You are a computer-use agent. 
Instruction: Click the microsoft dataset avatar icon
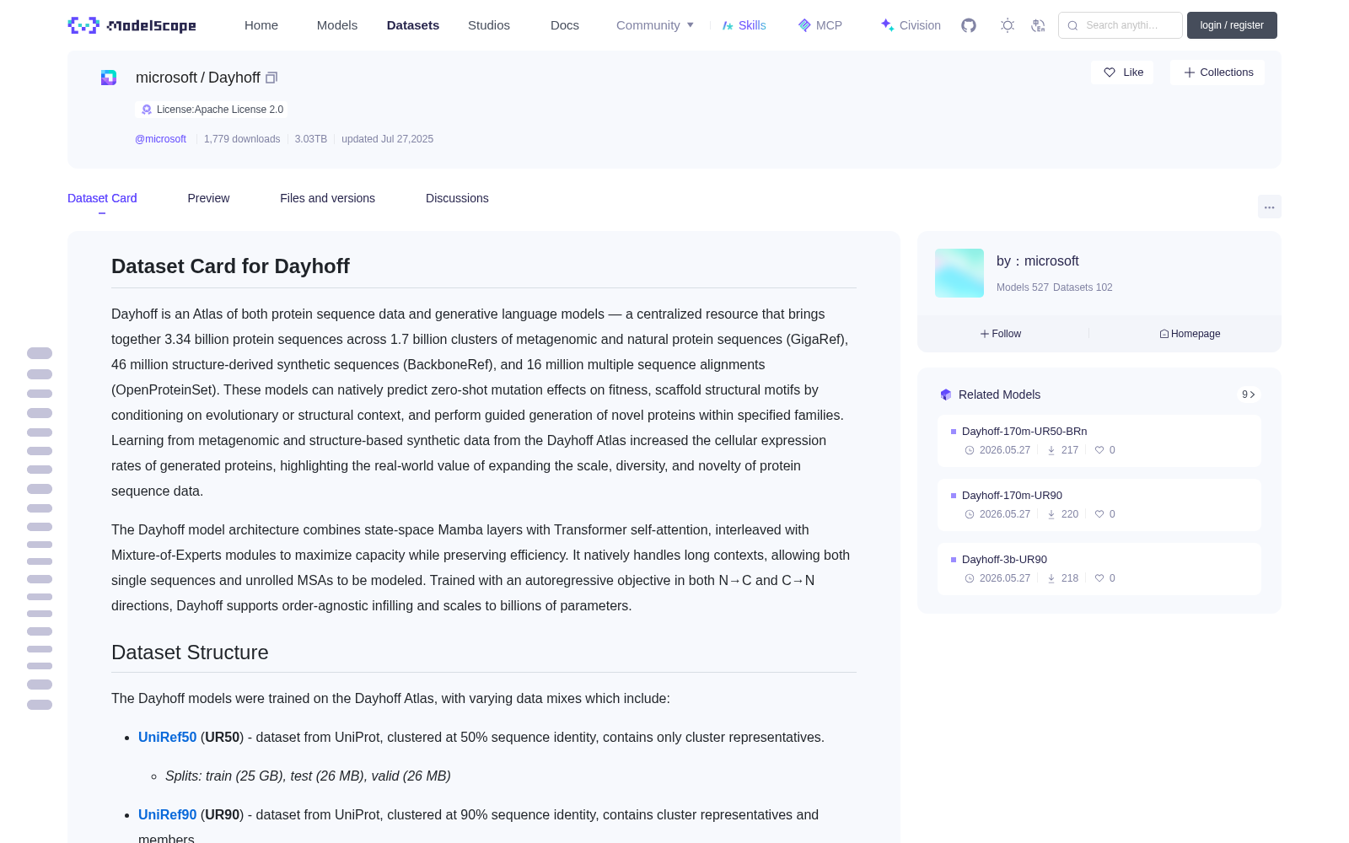[x=109, y=78]
